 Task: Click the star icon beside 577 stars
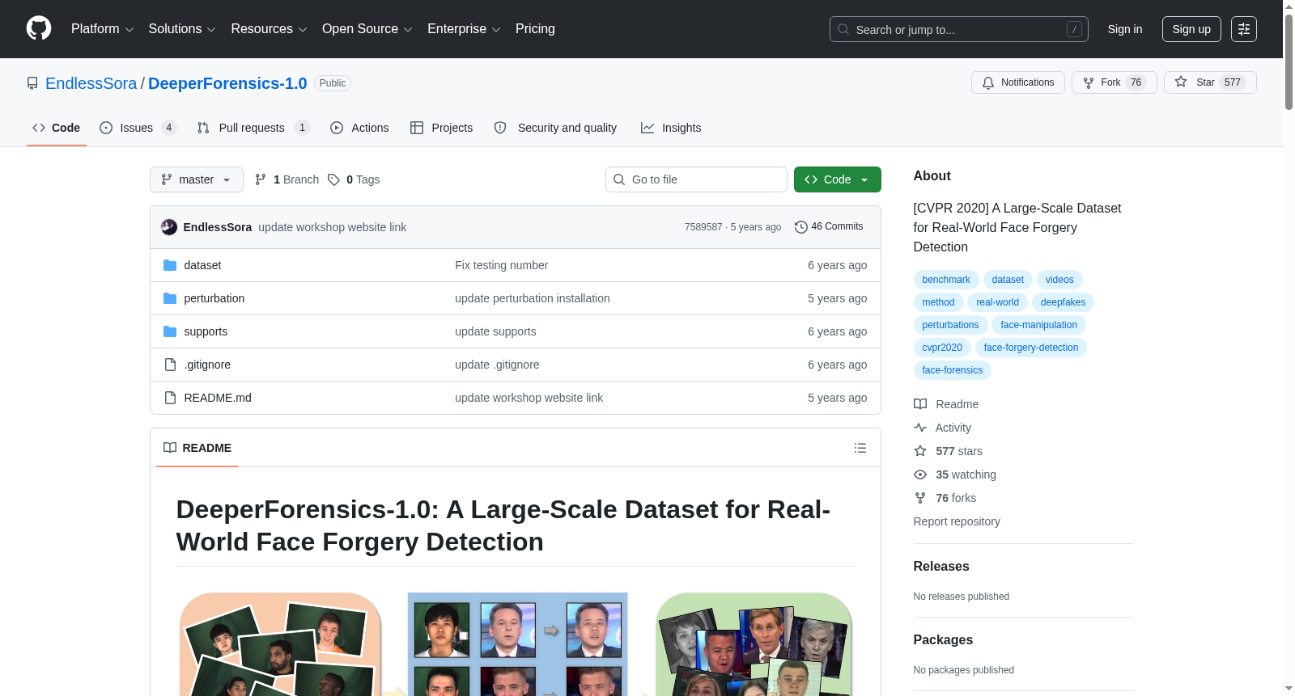(920, 451)
